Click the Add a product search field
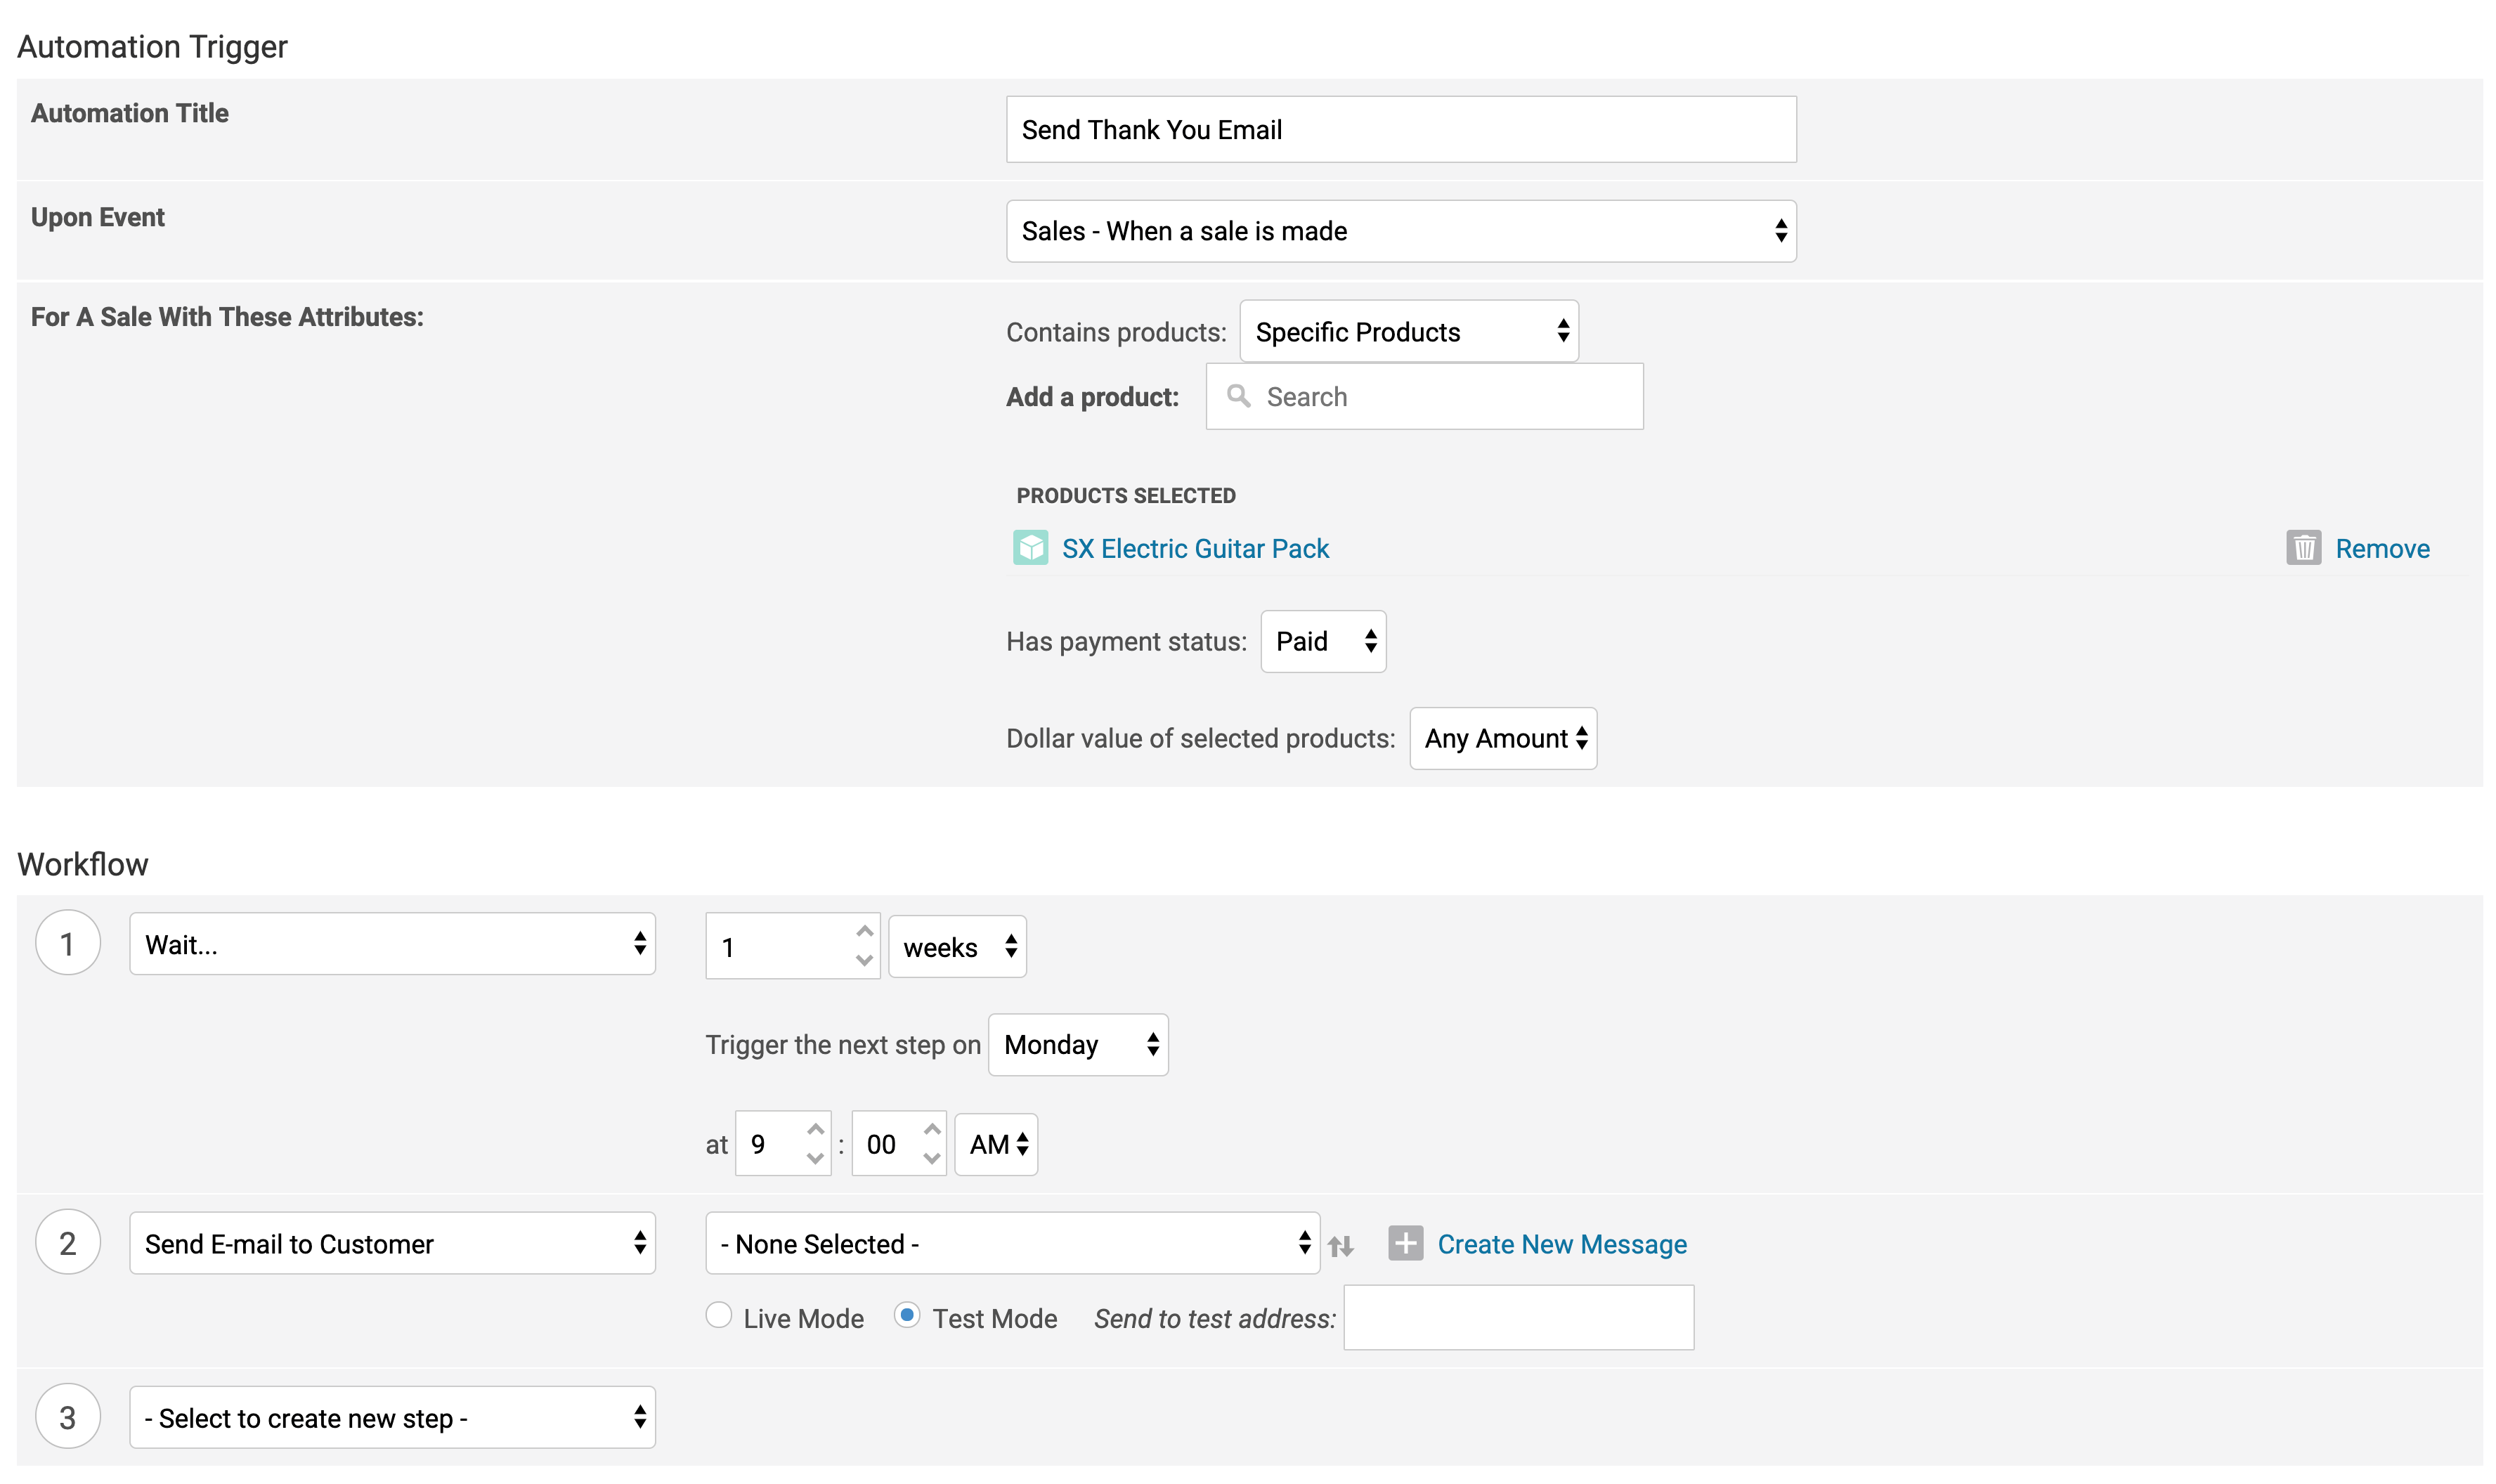Viewport: 2496px width, 1484px height. 1424,396
